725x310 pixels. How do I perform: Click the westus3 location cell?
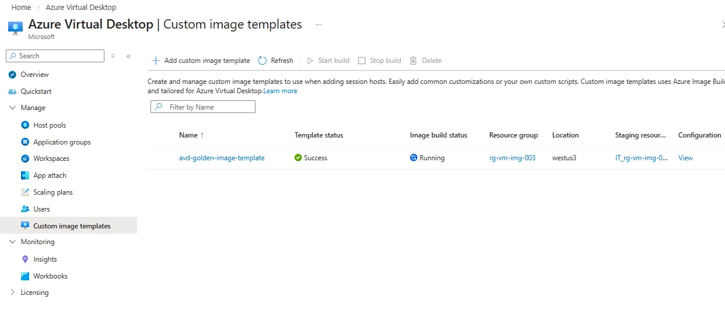coord(564,158)
